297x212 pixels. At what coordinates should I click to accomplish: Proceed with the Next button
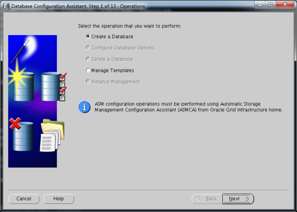(238, 199)
